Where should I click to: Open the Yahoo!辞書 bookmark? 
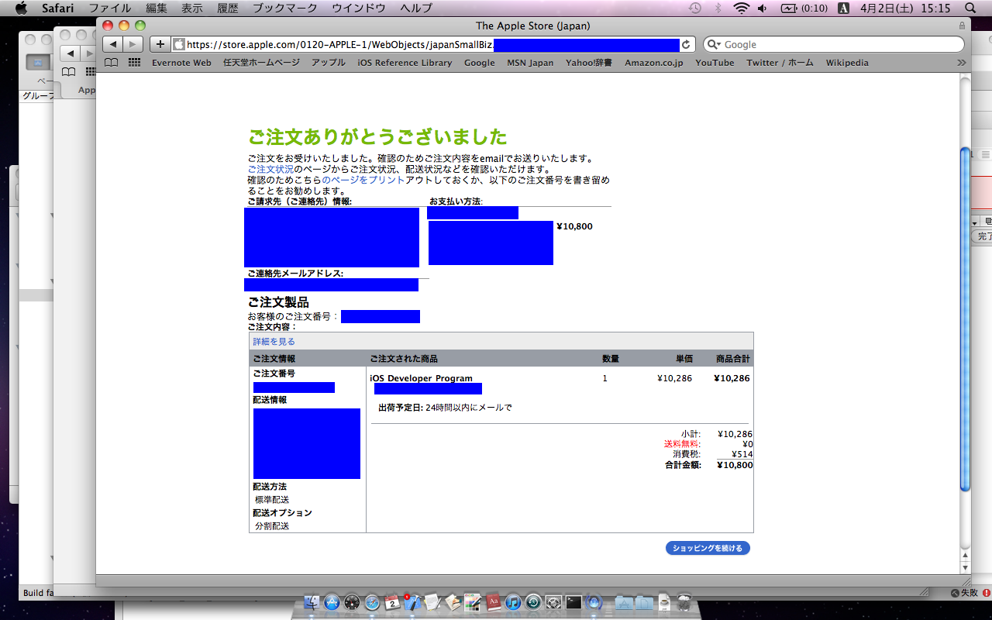point(589,63)
